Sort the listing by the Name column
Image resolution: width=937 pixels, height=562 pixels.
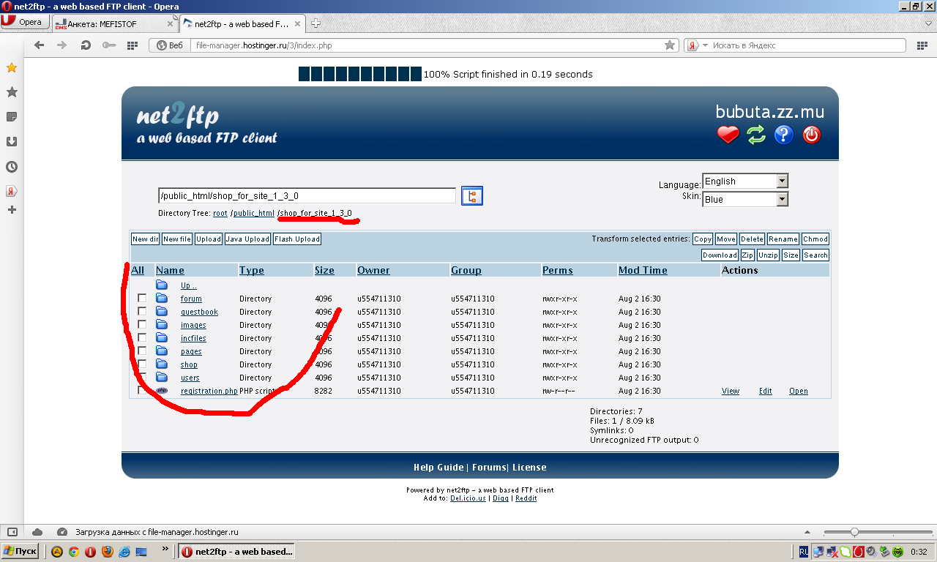pyautogui.click(x=170, y=270)
